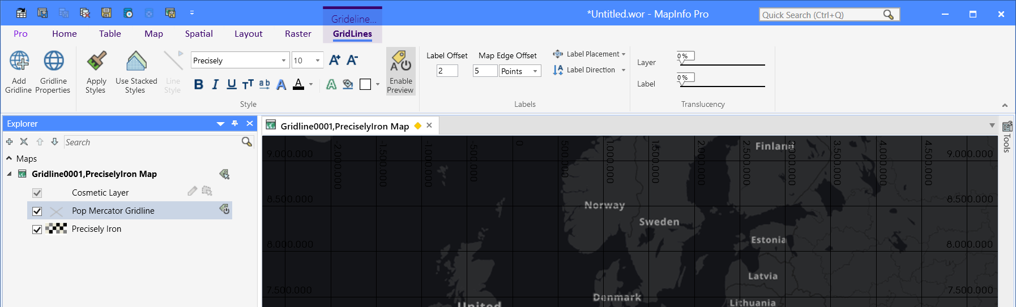Click the Save floppy disk icon
The image size is (1016, 307).
[106, 13]
